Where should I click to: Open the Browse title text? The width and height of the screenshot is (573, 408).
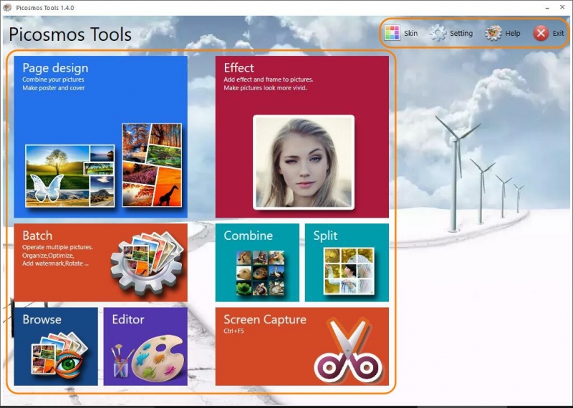click(42, 319)
